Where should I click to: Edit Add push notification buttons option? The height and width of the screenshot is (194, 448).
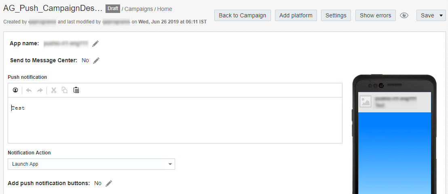click(x=109, y=183)
